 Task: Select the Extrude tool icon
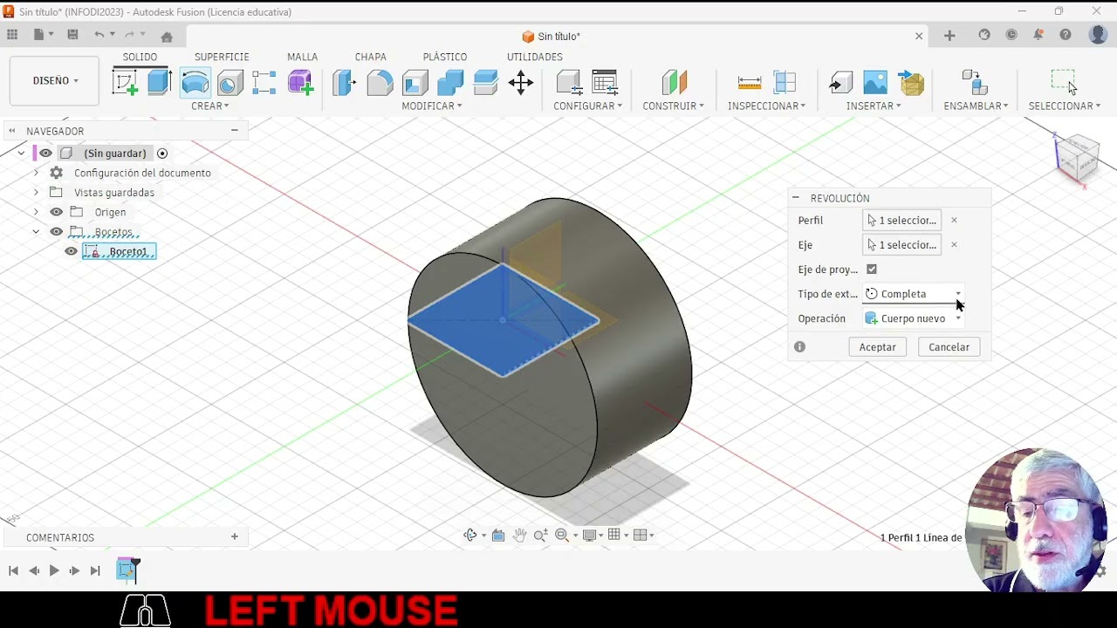tap(159, 83)
